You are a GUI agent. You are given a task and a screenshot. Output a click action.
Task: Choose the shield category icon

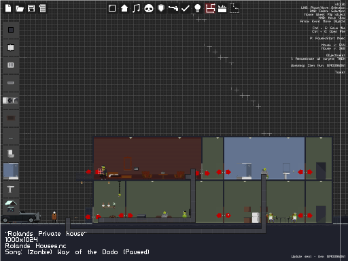point(161,8)
